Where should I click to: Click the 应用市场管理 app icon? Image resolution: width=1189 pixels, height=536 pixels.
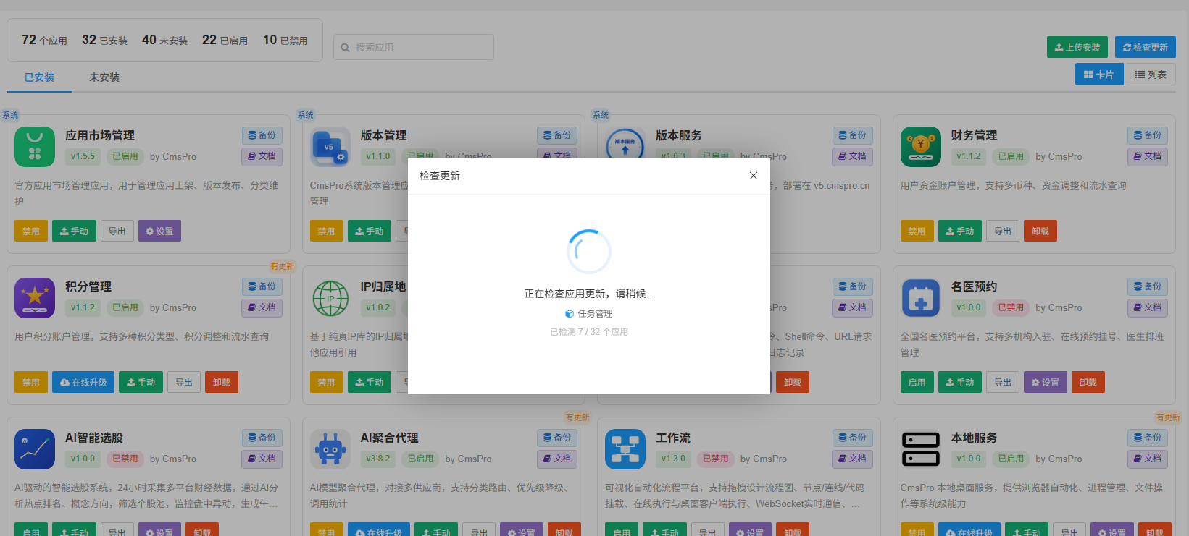pyautogui.click(x=35, y=147)
